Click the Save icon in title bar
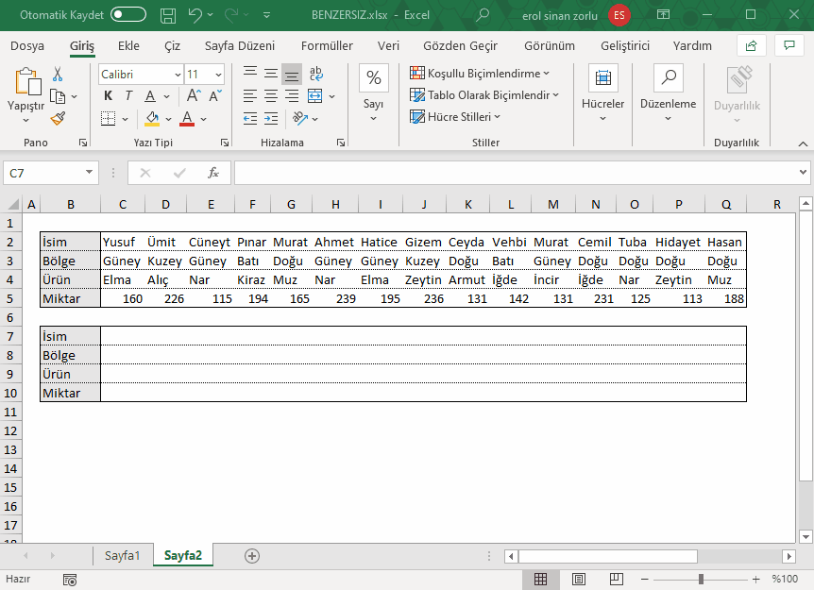This screenshot has height=590, width=814. 168,15
